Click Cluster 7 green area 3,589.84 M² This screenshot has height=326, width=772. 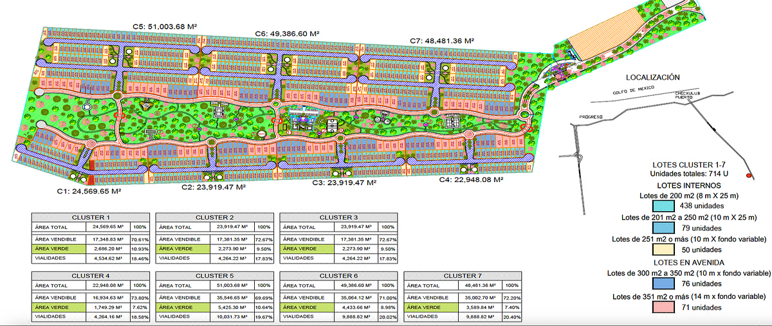point(479,307)
